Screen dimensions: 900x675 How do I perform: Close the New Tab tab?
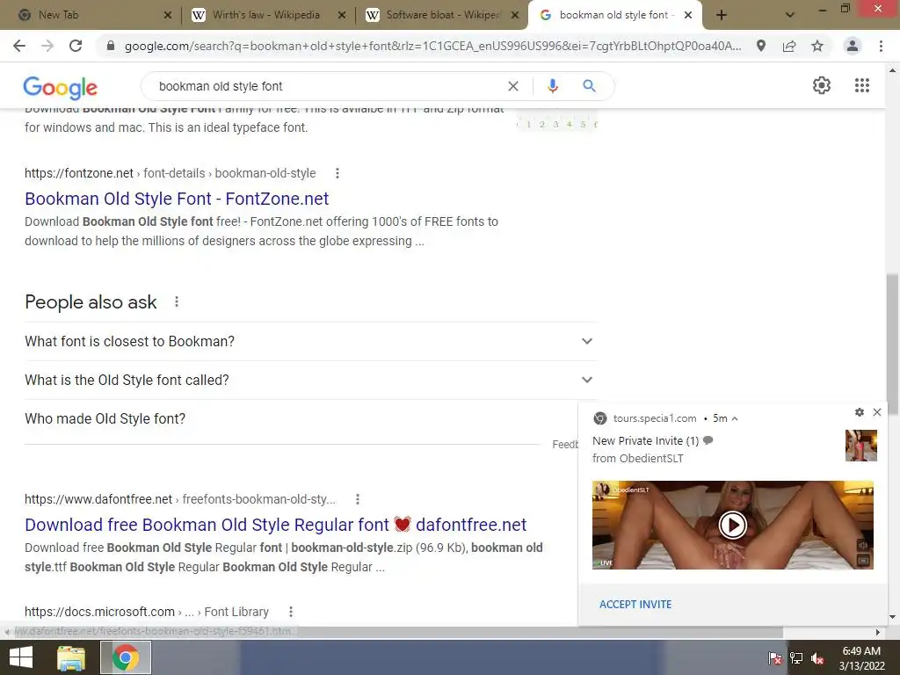click(x=168, y=15)
